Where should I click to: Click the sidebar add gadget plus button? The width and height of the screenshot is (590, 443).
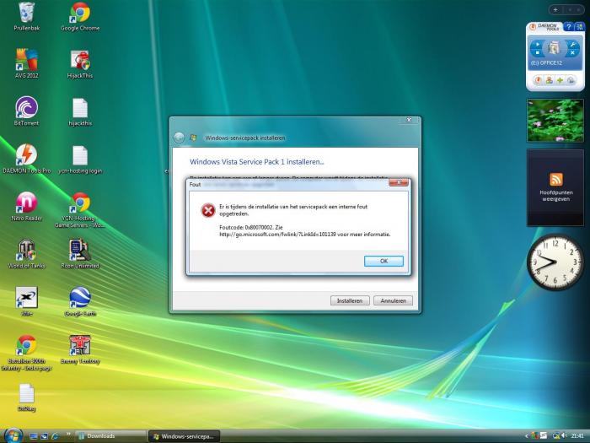pos(555,9)
